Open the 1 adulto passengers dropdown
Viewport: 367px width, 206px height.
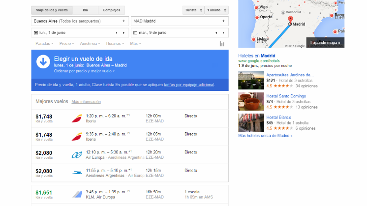coord(216,10)
